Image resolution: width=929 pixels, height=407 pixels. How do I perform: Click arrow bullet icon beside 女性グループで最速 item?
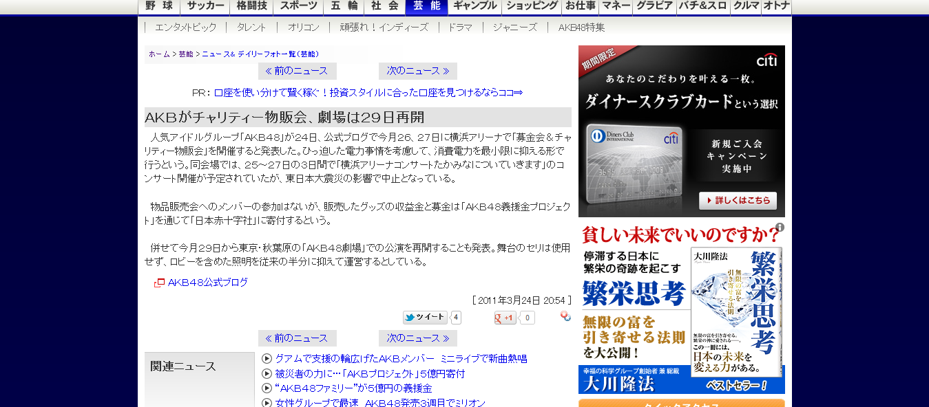(x=267, y=403)
